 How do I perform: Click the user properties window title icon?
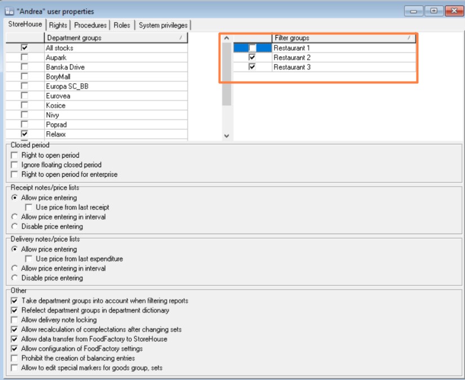pyautogui.click(x=9, y=11)
